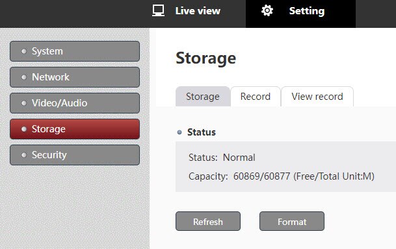This screenshot has height=249, width=396.
Task: Click the bullet dot on Video/Audio button
Action: point(24,103)
